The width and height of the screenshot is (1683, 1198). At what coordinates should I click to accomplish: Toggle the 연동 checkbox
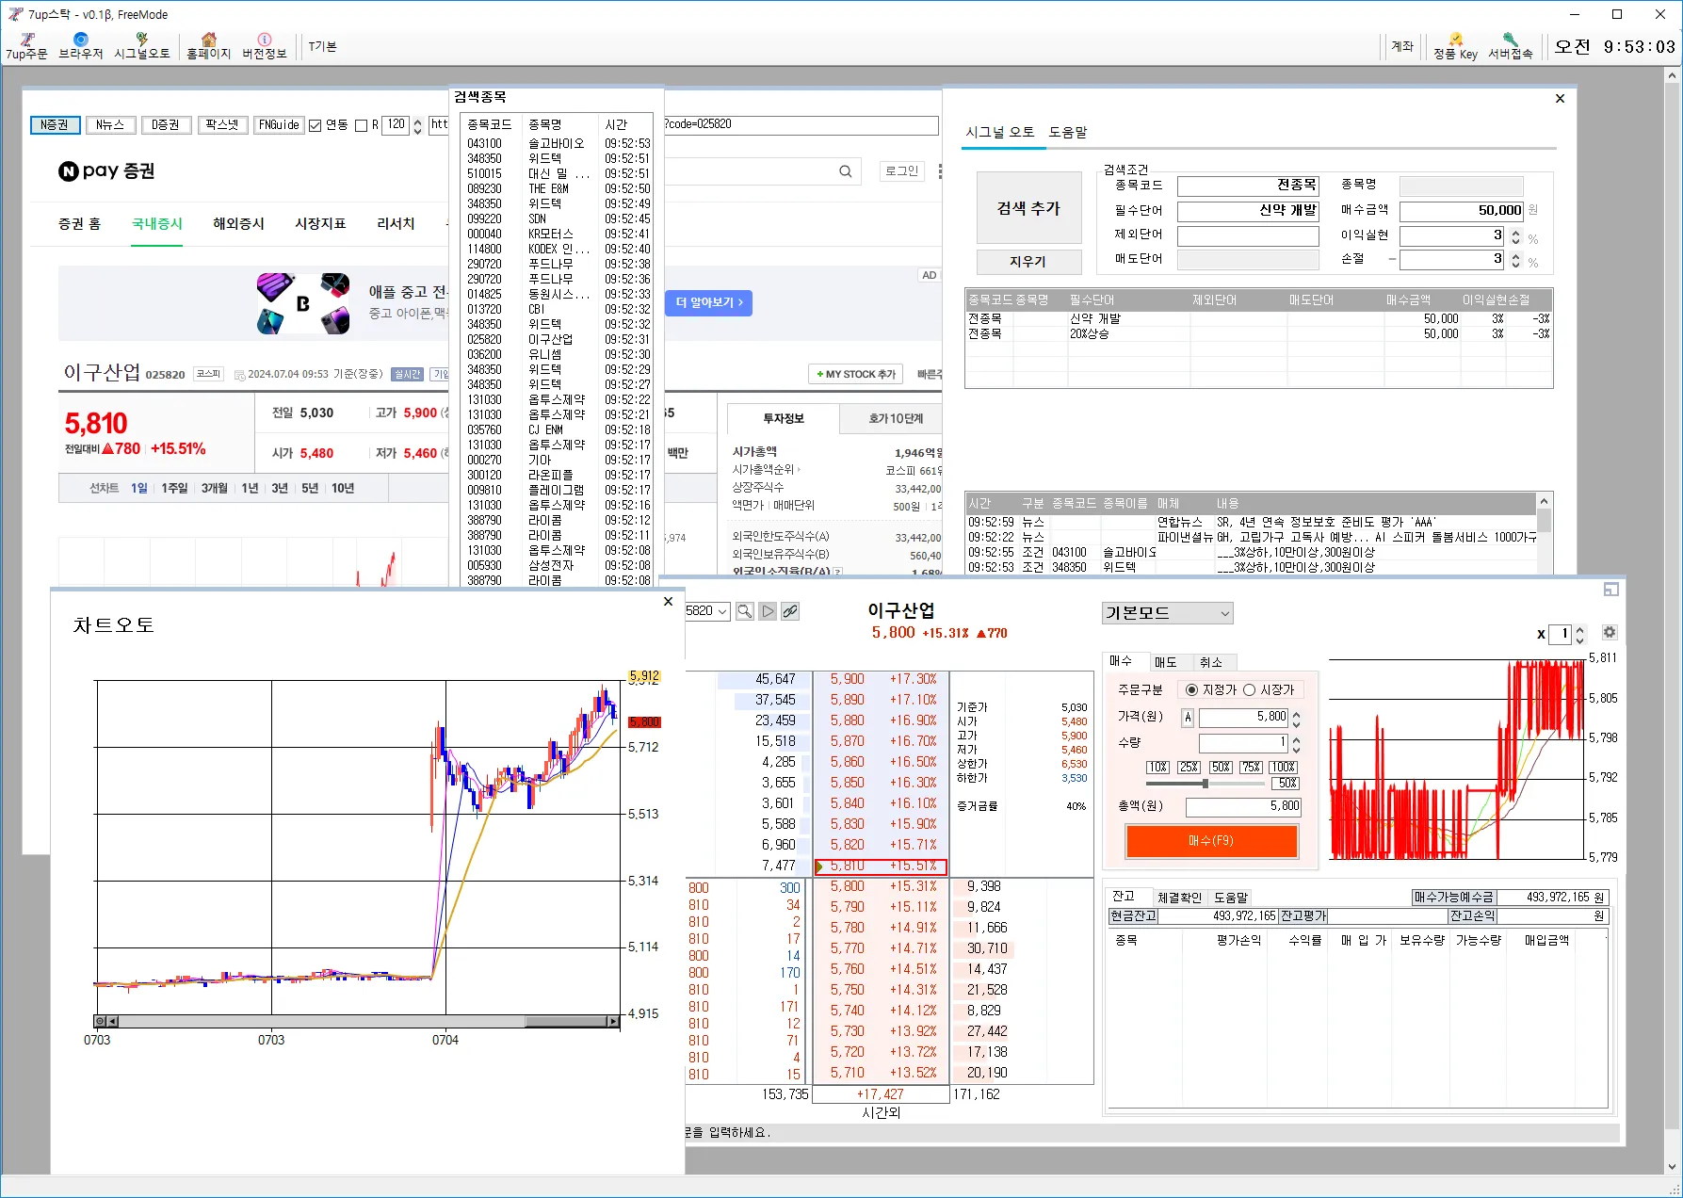pyautogui.click(x=316, y=125)
